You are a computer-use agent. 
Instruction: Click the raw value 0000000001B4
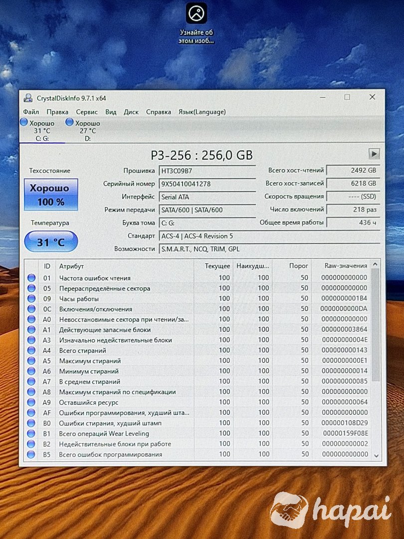[x=344, y=298]
